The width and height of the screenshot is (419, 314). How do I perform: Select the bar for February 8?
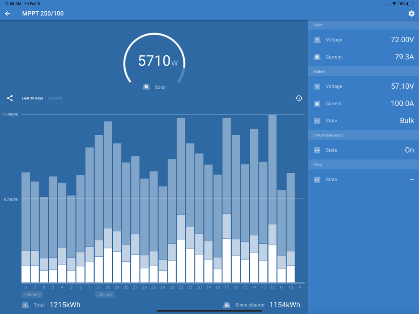tap(26, 227)
